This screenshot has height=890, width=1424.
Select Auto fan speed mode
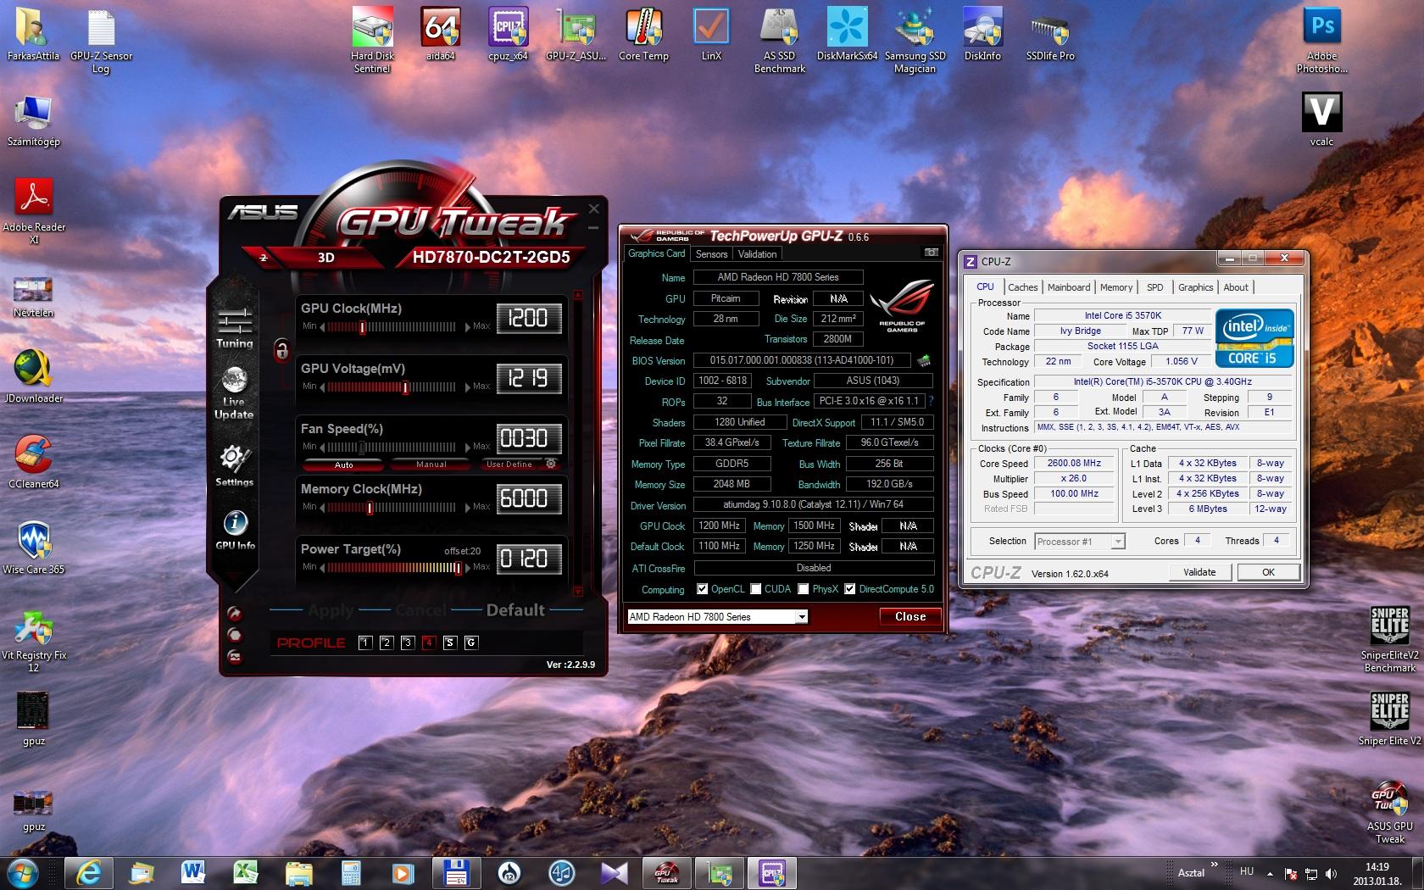(x=343, y=464)
